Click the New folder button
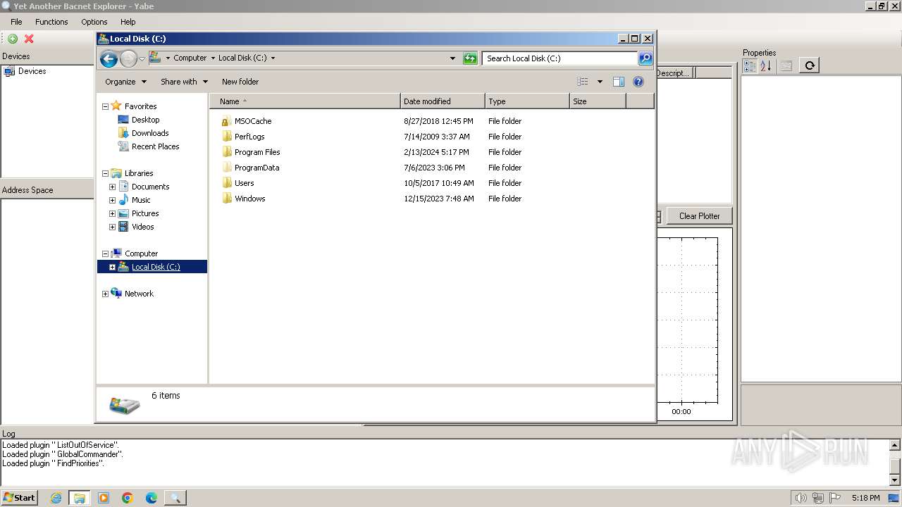This screenshot has height=507, width=902. 240,82
